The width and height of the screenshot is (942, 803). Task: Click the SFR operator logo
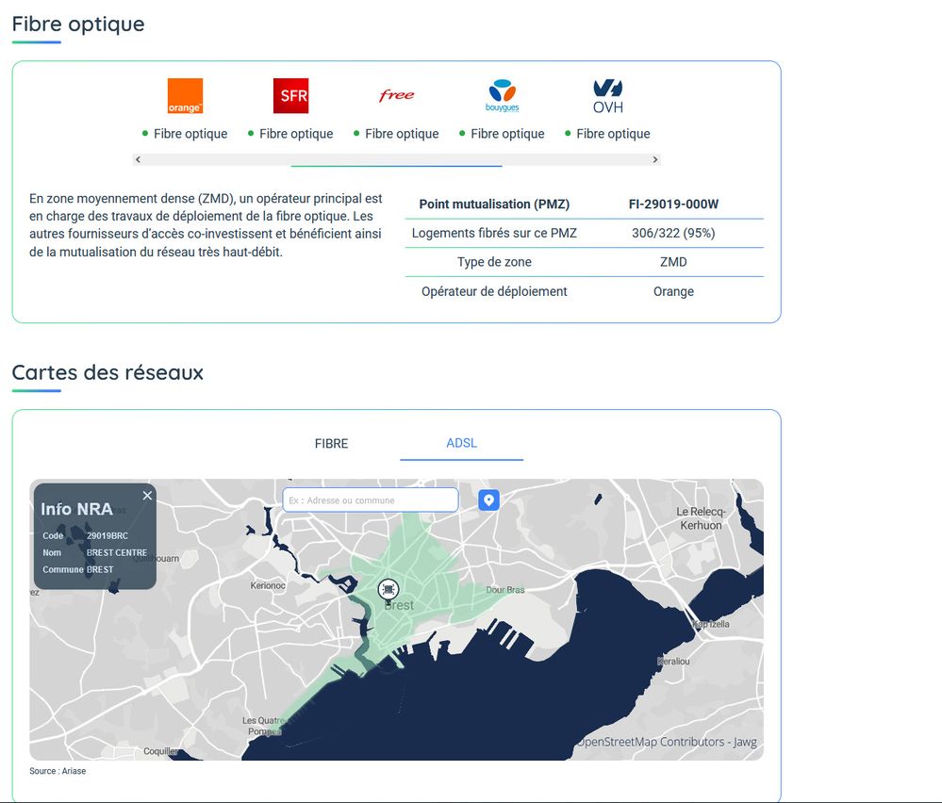pyautogui.click(x=290, y=95)
